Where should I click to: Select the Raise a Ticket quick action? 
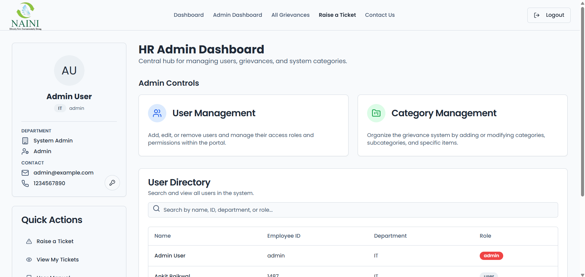click(x=55, y=241)
